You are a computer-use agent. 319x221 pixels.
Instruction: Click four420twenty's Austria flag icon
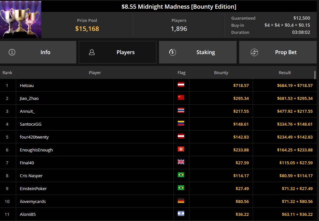(181, 136)
